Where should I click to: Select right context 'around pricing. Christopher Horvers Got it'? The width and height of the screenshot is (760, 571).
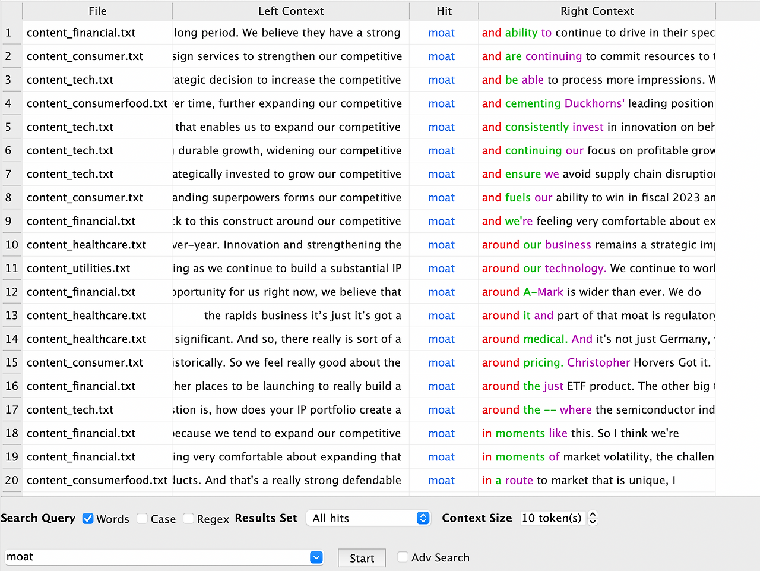596,363
